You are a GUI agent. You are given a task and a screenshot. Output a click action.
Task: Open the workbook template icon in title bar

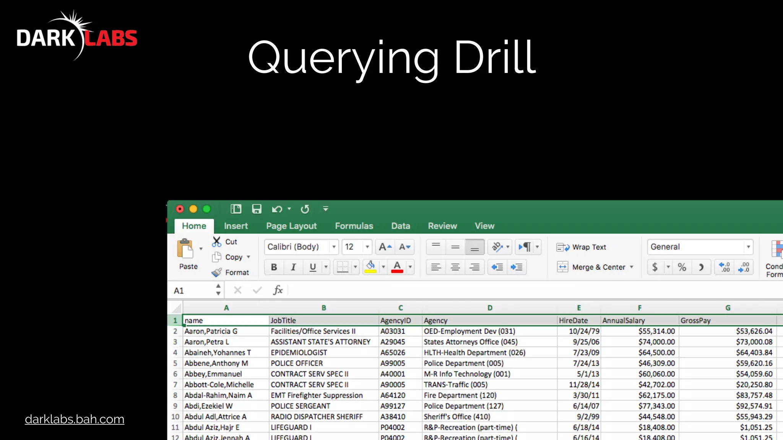236,209
